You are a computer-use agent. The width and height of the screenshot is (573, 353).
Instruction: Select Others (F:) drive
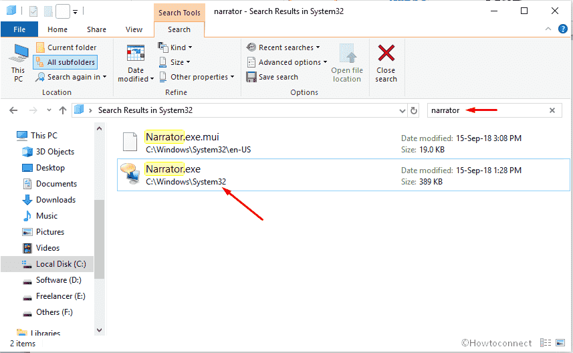tap(47, 312)
